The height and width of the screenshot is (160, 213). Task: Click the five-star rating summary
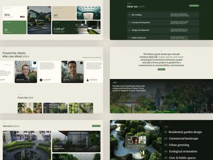pyautogui.click(x=92, y=57)
